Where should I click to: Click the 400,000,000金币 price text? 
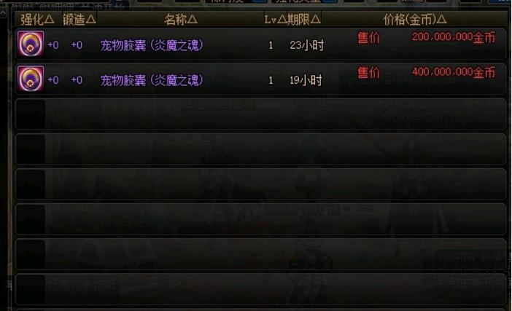click(x=454, y=72)
